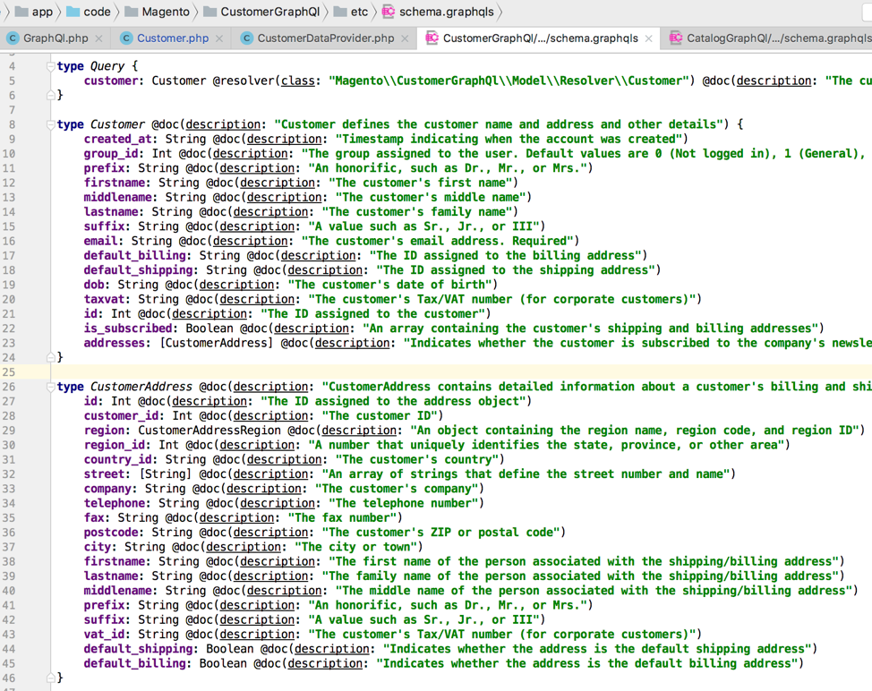Close the GraphQl.php tab
The height and width of the screenshot is (691, 872).
(98, 38)
